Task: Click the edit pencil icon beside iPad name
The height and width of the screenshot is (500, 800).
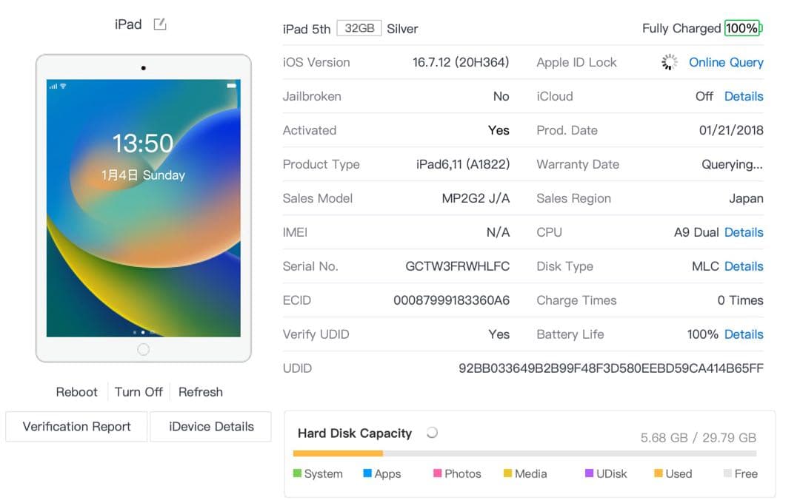Action: click(159, 24)
